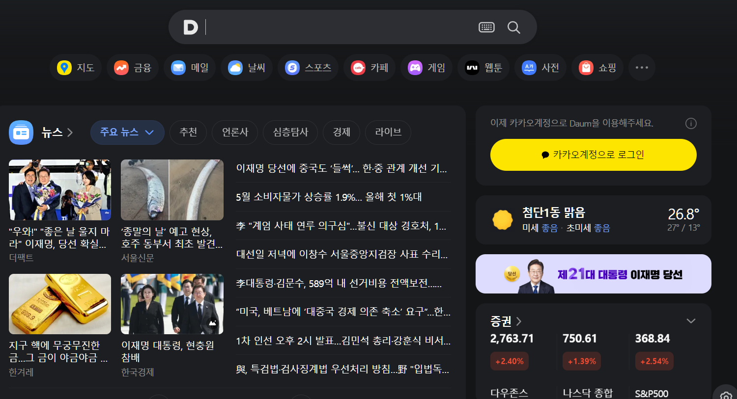
Task: Select the 경제 news tab
Action: [341, 133]
